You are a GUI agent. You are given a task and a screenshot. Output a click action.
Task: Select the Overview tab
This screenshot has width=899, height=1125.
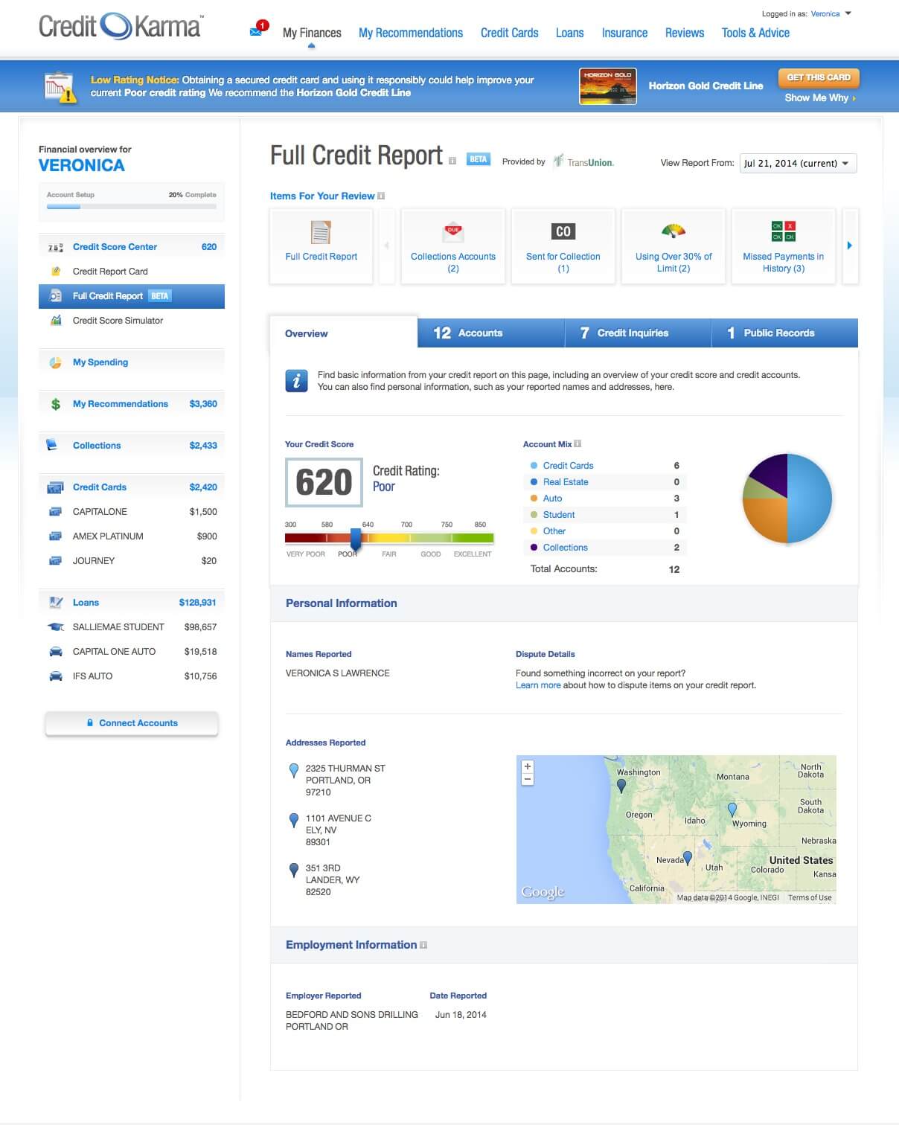[x=343, y=333]
